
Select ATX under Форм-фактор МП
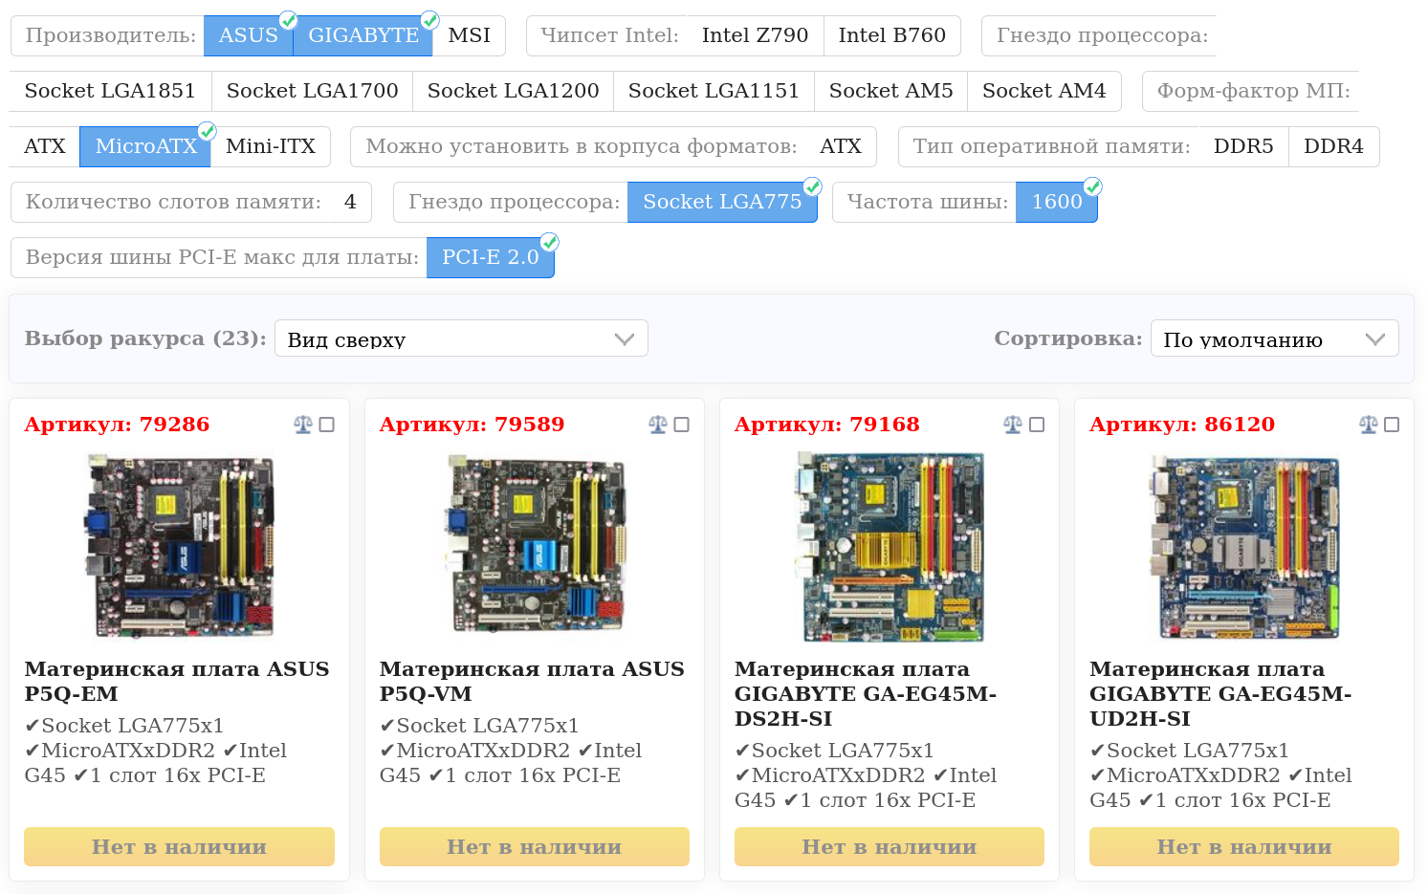(45, 146)
